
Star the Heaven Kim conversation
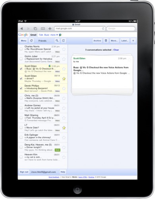point(64,157)
